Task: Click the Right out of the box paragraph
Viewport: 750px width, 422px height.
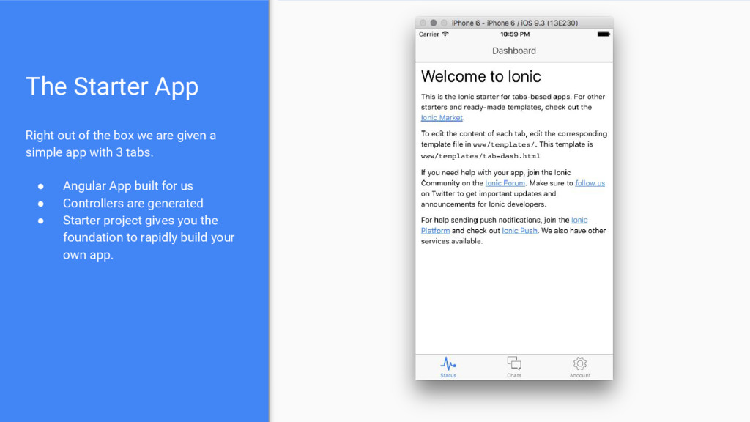Action: 121,144
